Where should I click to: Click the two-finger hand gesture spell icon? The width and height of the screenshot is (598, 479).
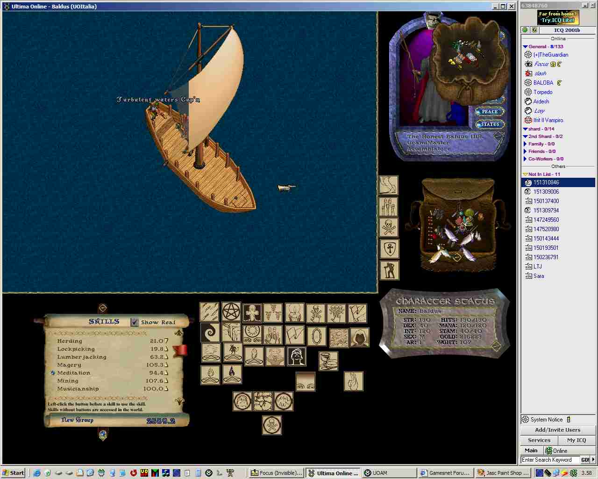point(353,381)
